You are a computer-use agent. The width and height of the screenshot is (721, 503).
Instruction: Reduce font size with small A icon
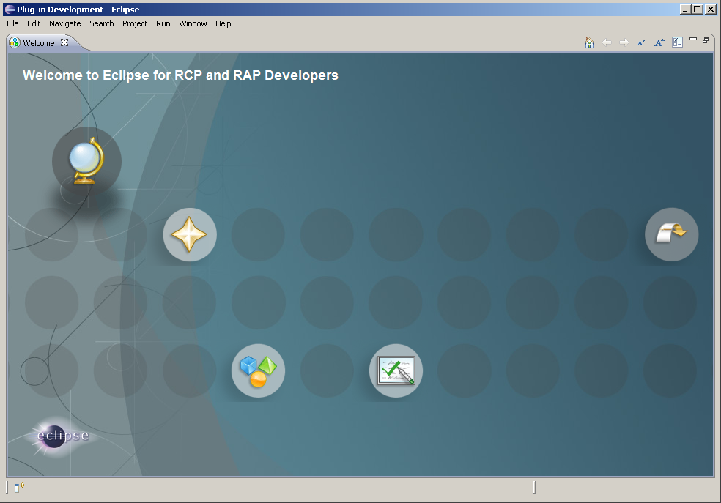point(641,42)
